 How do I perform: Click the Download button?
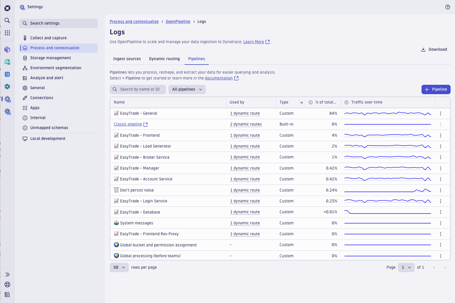point(434,50)
